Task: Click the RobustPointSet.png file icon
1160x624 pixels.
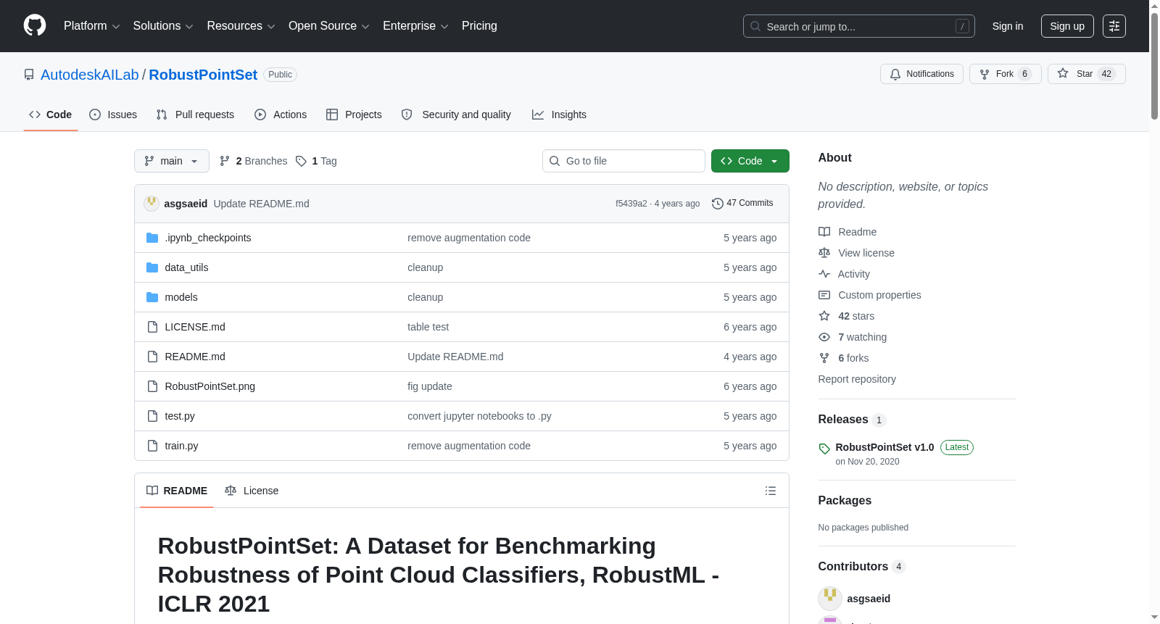Action: [152, 386]
